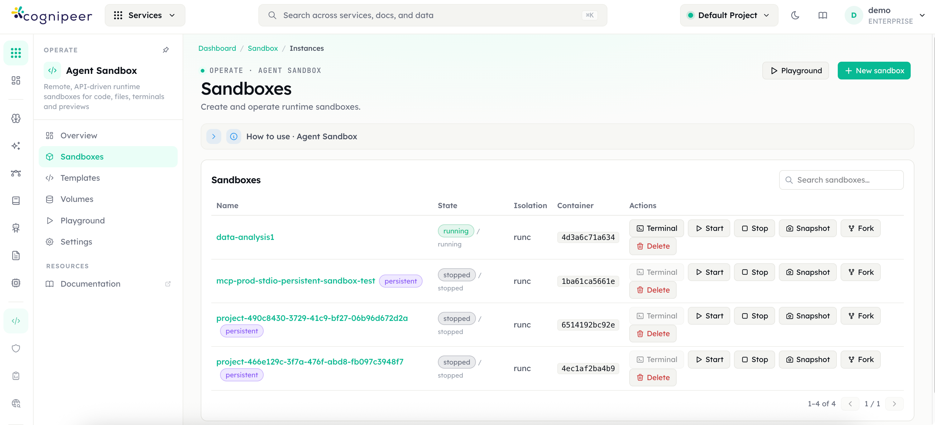Click the Sandbox breadcrumb link

click(263, 48)
